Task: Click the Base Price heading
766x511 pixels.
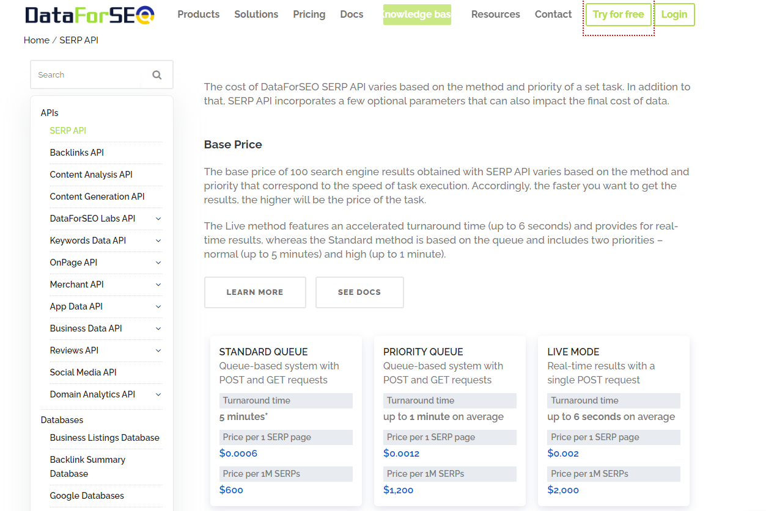Action: (x=233, y=145)
